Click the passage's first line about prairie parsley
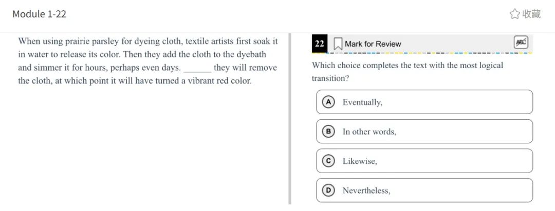 click(x=147, y=41)
